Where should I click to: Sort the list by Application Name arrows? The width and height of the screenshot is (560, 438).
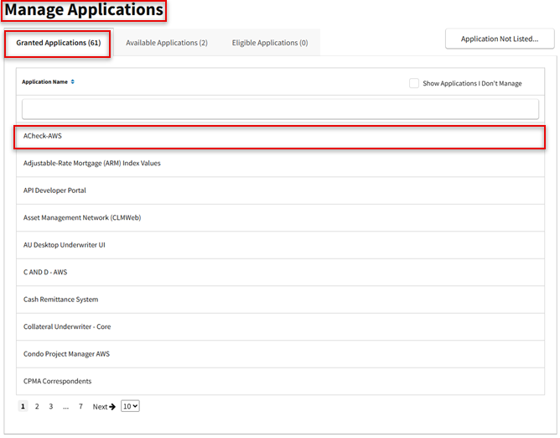(x=72, y=82)
